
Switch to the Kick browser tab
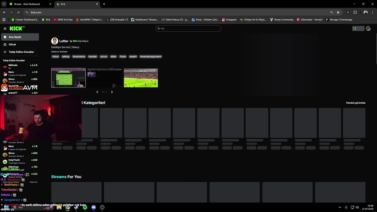coord(77,4)
